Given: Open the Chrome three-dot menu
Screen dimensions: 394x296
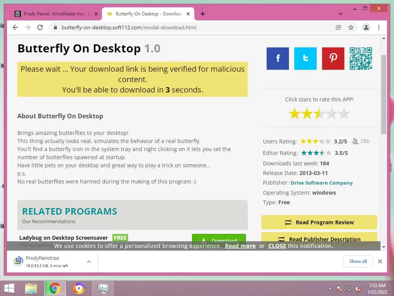Looking at the screenshot, I should coord(379,27).
